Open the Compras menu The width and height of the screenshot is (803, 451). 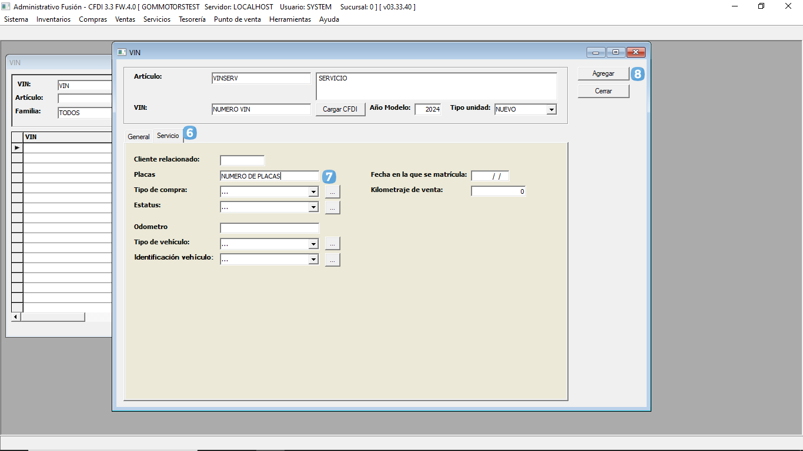(x=93, y=19)
